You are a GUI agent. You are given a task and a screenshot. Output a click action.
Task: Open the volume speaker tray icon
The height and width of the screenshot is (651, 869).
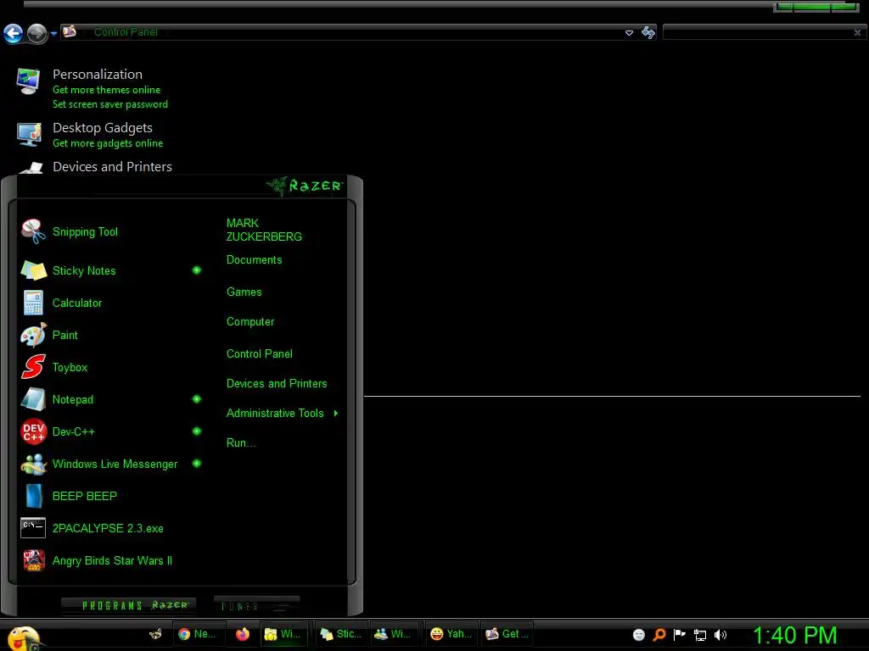point(720,635)
